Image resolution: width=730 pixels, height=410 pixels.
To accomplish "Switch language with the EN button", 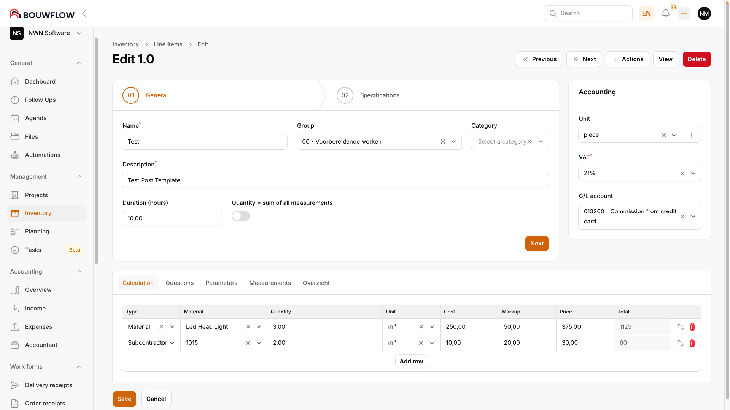I will (646, 14).
